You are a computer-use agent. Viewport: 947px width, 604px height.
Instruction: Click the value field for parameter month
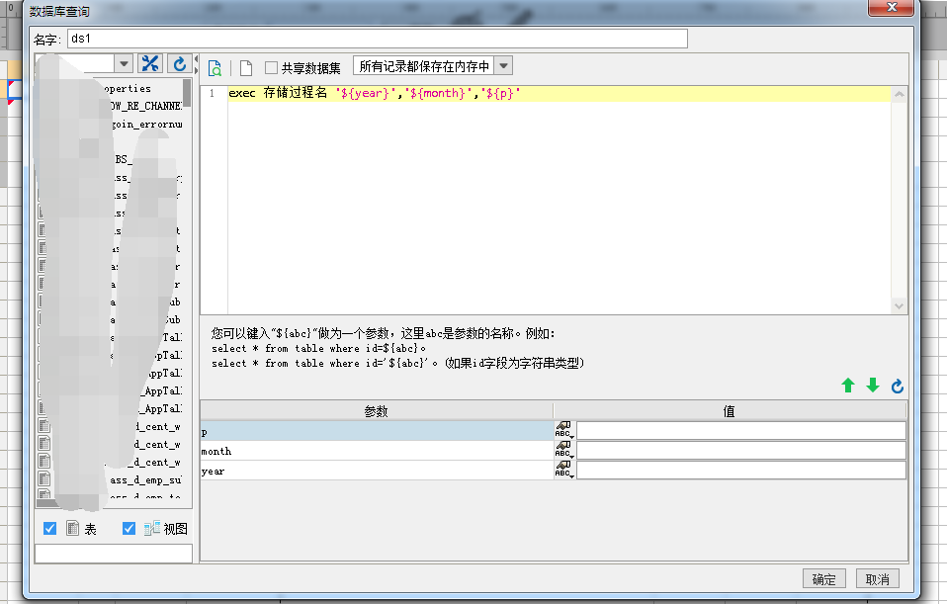point(741,450)
